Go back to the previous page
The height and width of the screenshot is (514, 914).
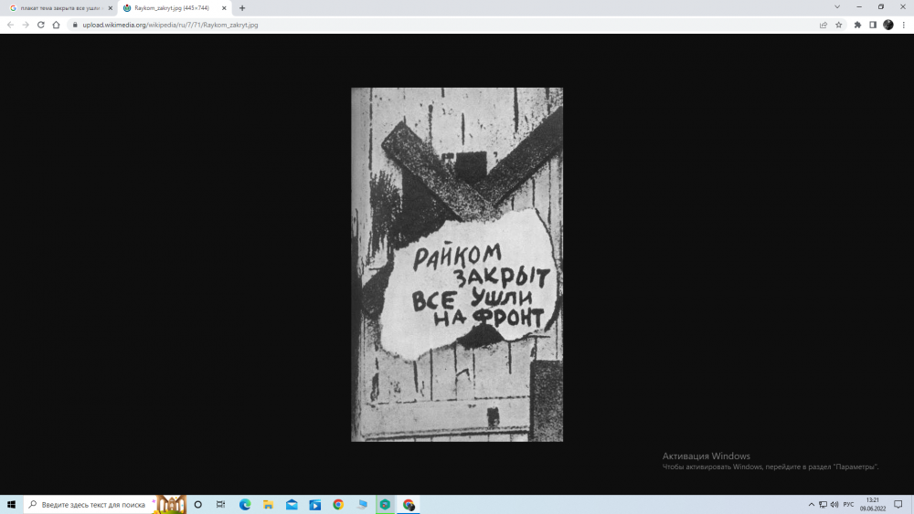pyautogui.click(x=10, y=25)
